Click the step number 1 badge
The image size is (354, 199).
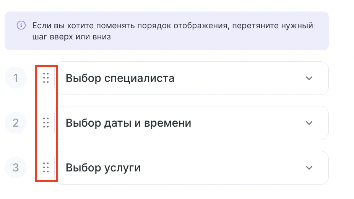(16, 78)
